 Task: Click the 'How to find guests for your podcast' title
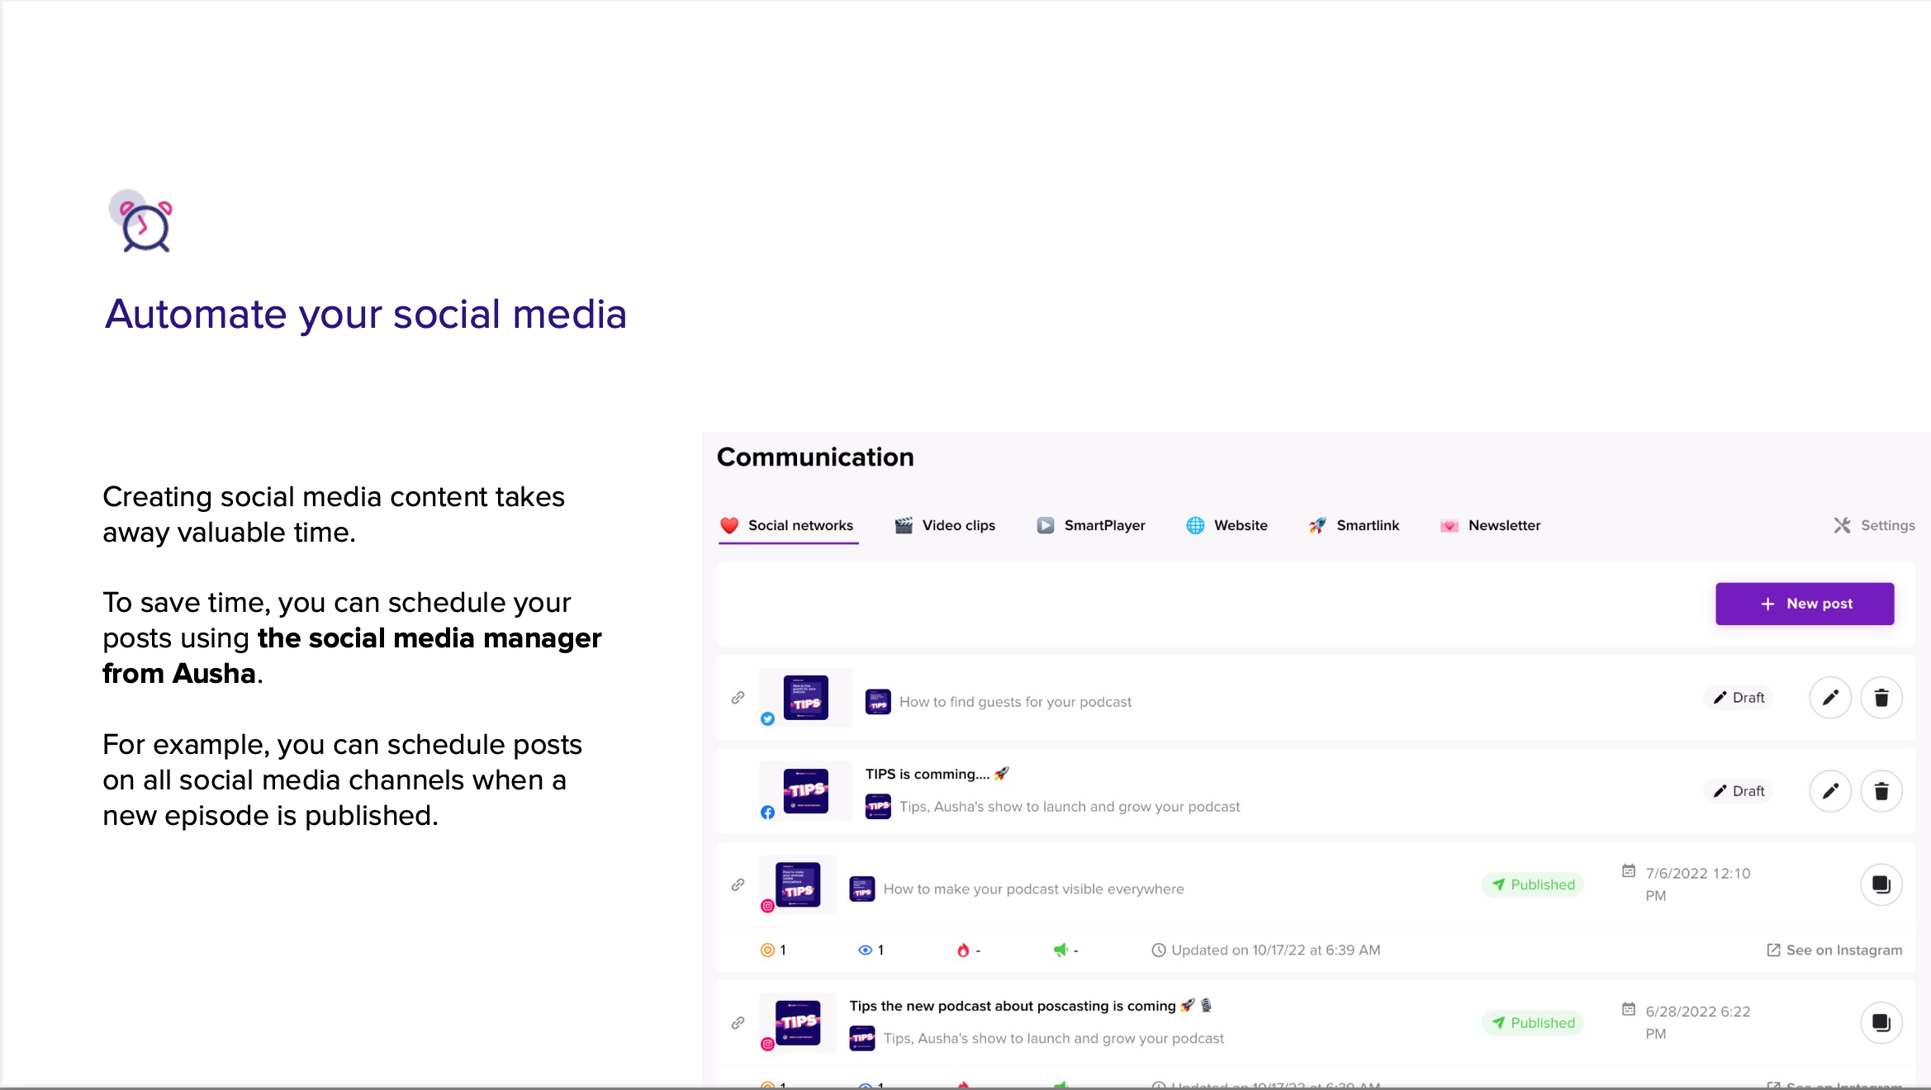click(x=1015, y=702)
